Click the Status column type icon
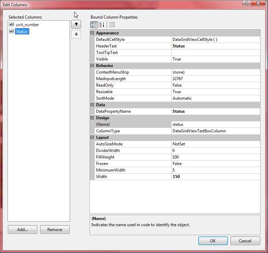The image size is (268, 253). click(x=11, y=32)
